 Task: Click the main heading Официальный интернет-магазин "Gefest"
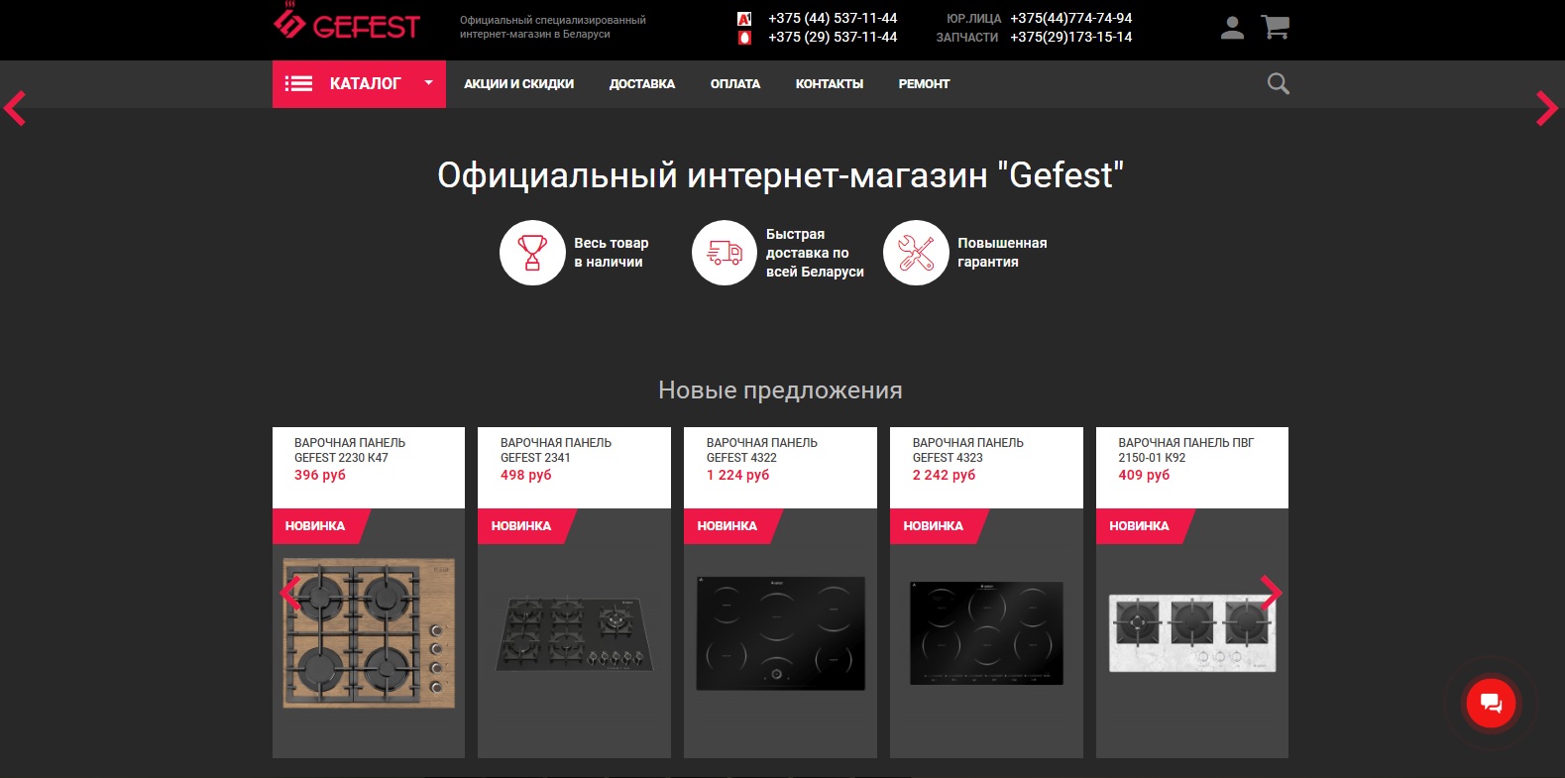pos(780,175)
